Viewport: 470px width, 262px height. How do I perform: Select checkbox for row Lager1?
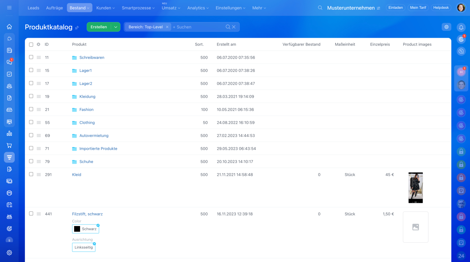point(31,70)
